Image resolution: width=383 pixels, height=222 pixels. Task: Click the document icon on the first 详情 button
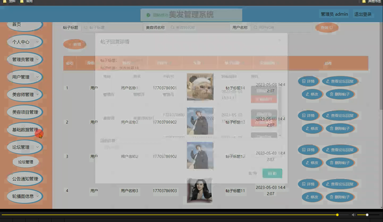point(304,81)
